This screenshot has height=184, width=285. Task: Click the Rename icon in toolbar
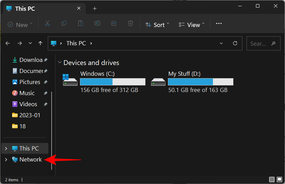(97, 24)
